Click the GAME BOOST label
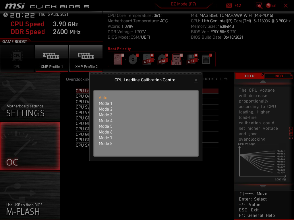Viewport: 294px width, 220px height. point(15,42)
